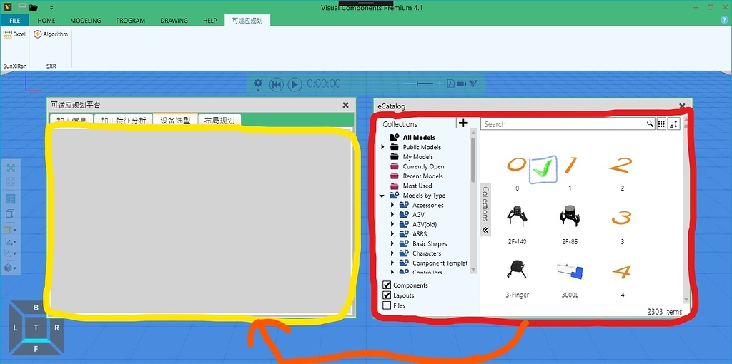This screenshot has width=732, height=364.
Task: Select the Front face on the view cube
Action: click(36, 348)
